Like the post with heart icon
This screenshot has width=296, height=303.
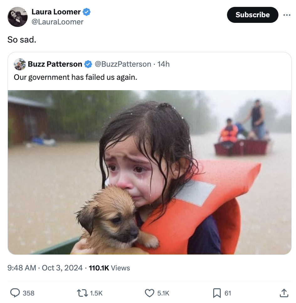149,293
